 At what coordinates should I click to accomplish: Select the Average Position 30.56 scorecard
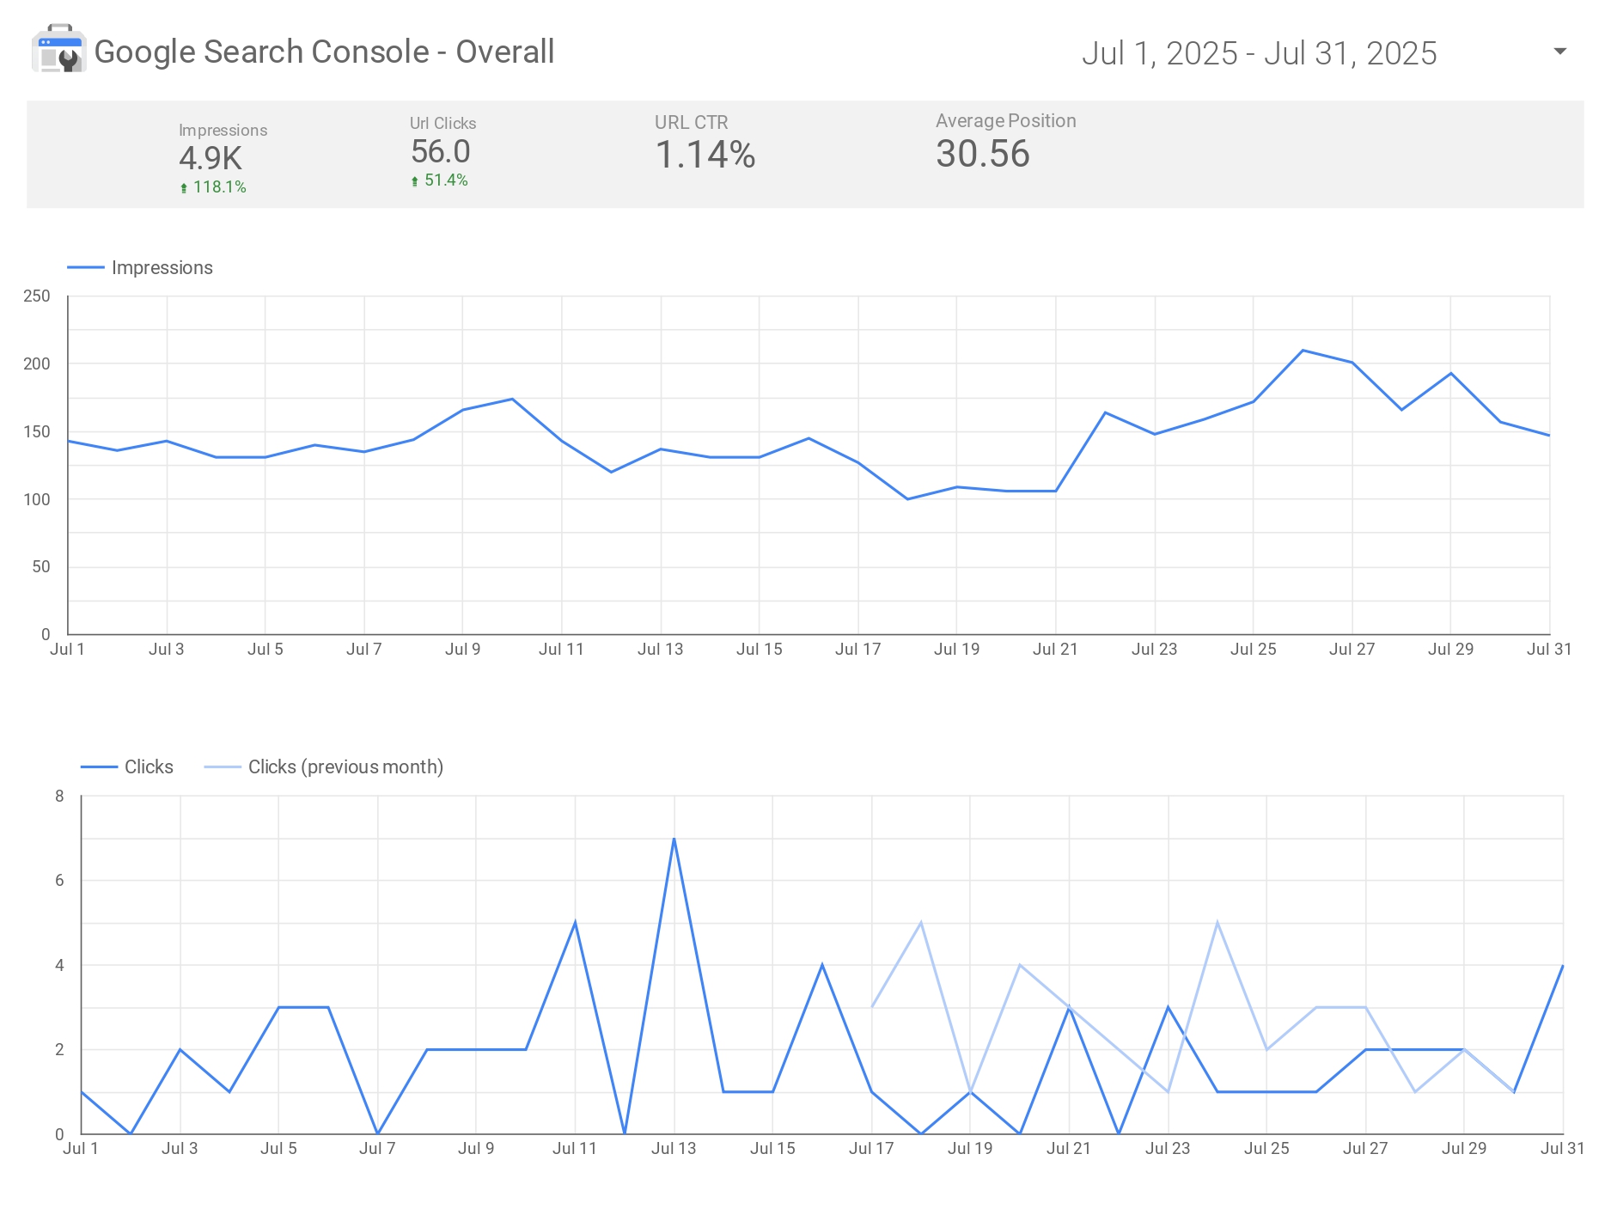pyautogui.click(x=1005, y=142)
